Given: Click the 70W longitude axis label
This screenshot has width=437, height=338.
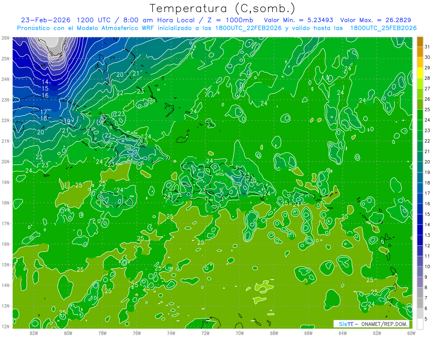Looking at the screenshot, I should click(x=240, y=333).
